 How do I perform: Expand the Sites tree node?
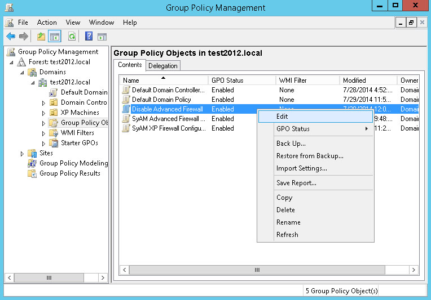(23, 154)
